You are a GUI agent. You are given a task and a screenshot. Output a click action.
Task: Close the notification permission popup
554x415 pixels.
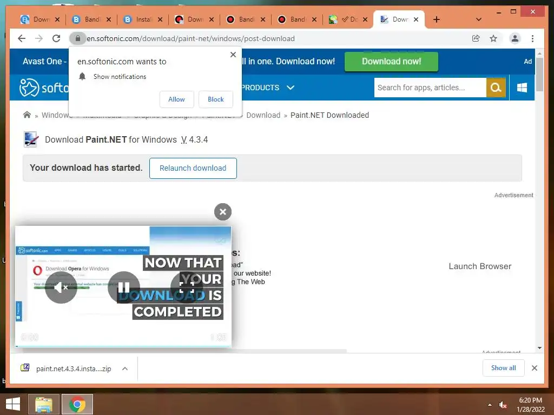pyautogui.click(x=233, y=55)
